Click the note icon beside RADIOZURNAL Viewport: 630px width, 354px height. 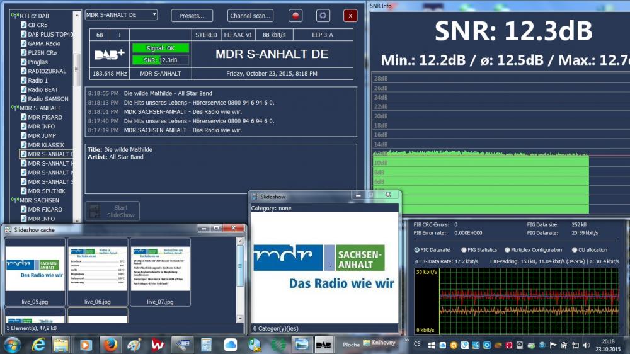click(x=24, y=71)
